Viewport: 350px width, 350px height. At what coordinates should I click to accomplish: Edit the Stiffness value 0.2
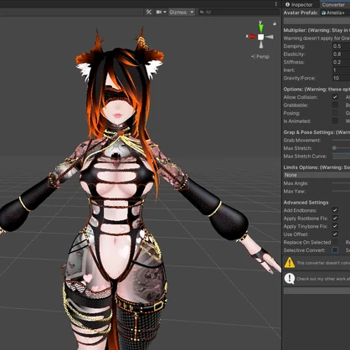(341, 62)
